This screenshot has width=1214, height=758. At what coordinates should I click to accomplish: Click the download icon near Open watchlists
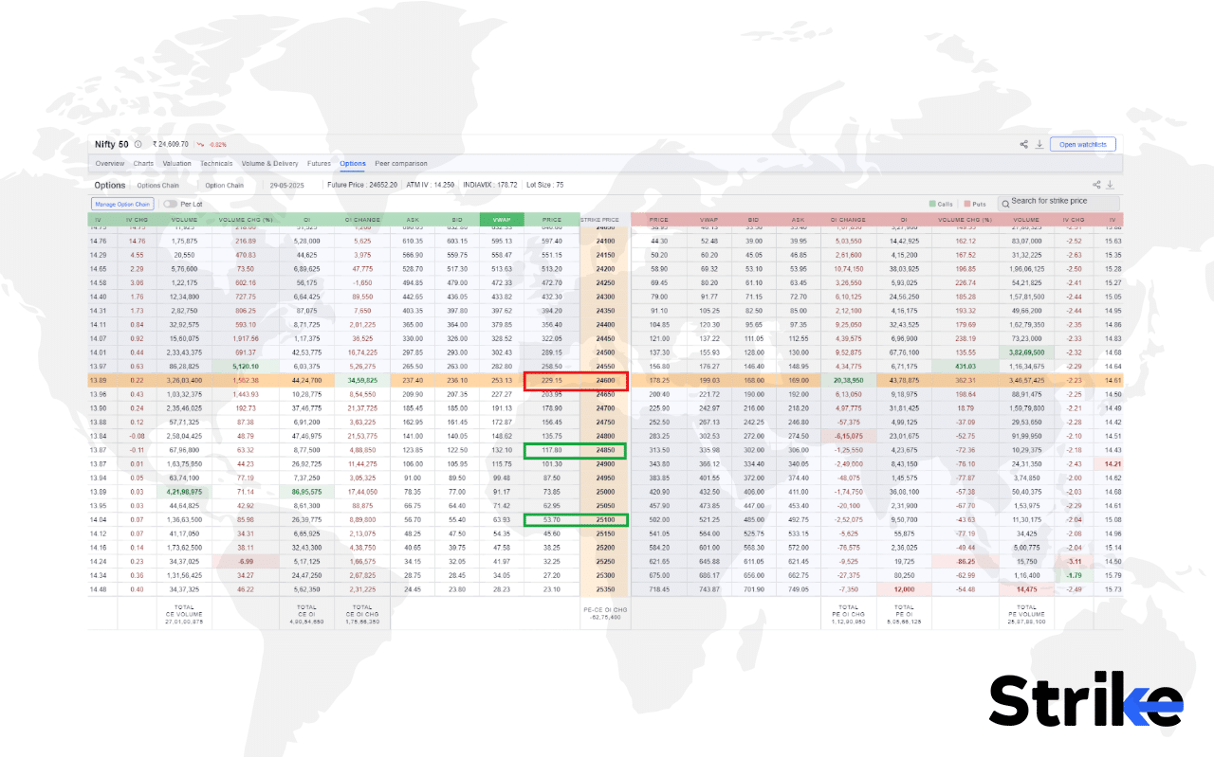click(x=1039, y=144)
